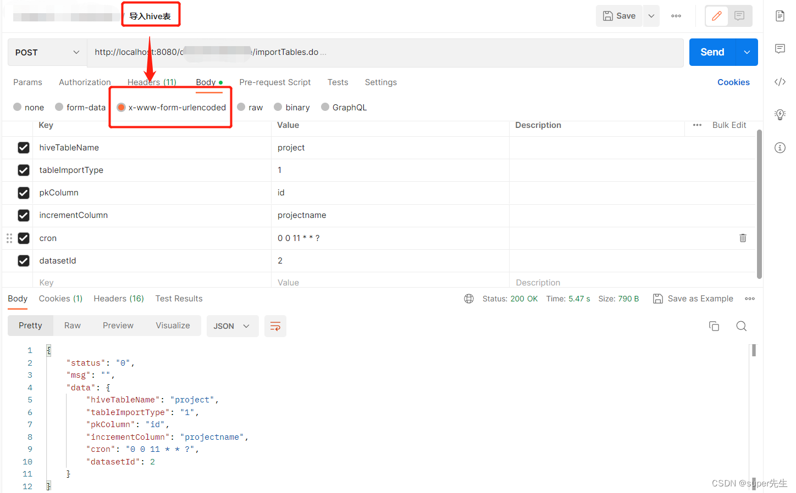This screenshot has height=493, width=796.
Task: Select the form-data body type radio
Action: coord(59,107)
